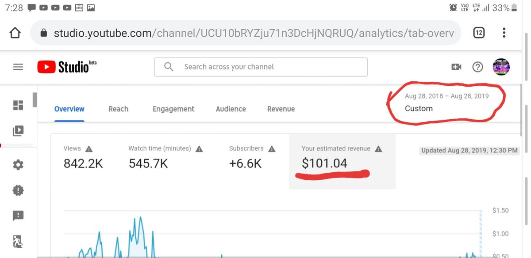Open the browser three-dot menu
This screenshot has height=258, width=531.
[504, 33]
